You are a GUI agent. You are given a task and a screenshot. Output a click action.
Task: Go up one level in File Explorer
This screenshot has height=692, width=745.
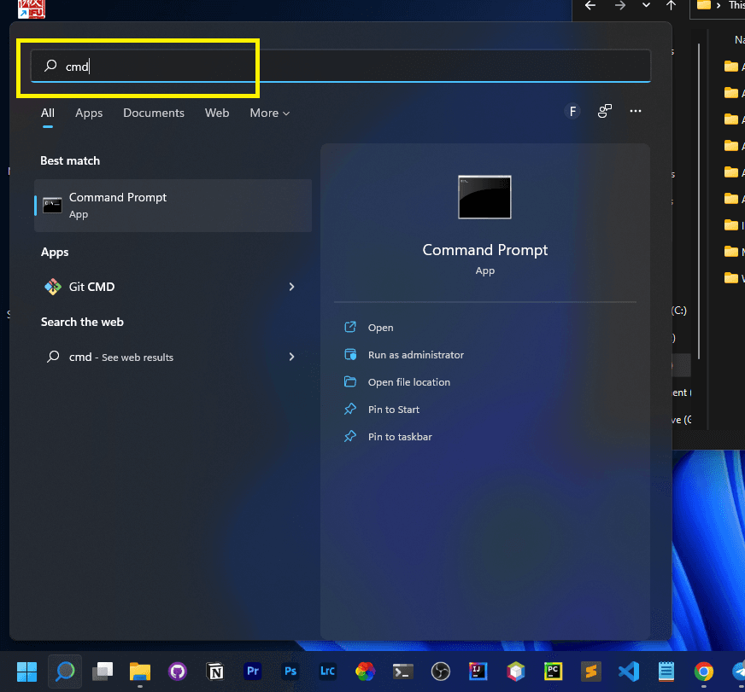(671, 6)
